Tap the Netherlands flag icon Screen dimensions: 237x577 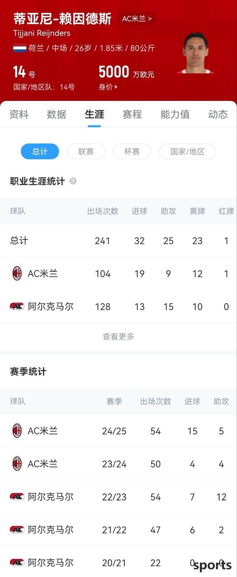point(19,48)
